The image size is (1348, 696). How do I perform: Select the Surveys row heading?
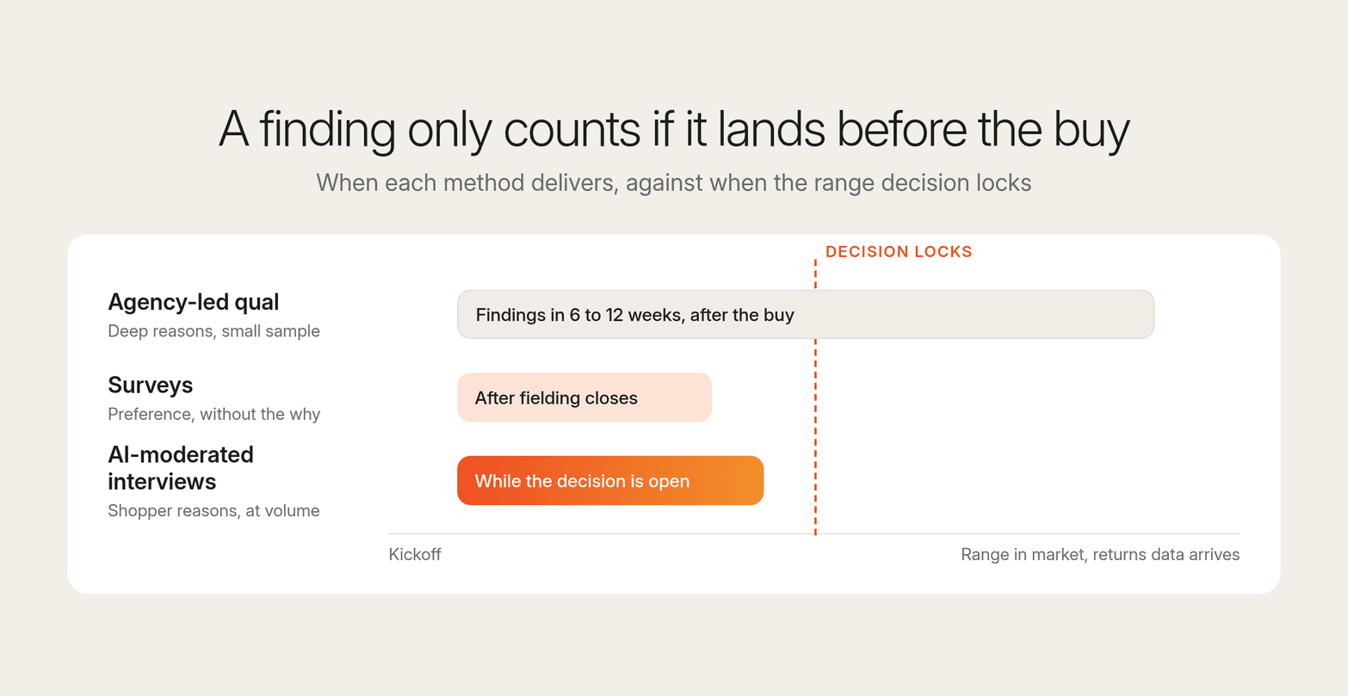tap(151, 385)
